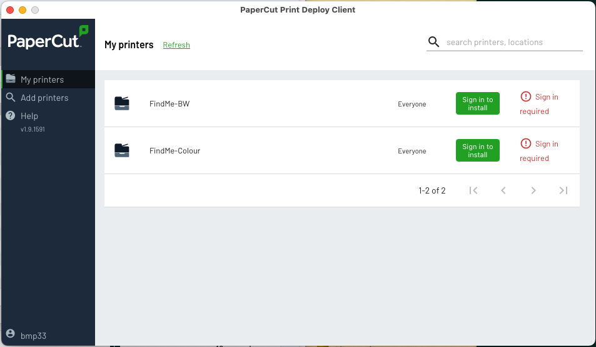Go to previous page of printers
Screen dimensions: 596x347
(x=503, y=190)
